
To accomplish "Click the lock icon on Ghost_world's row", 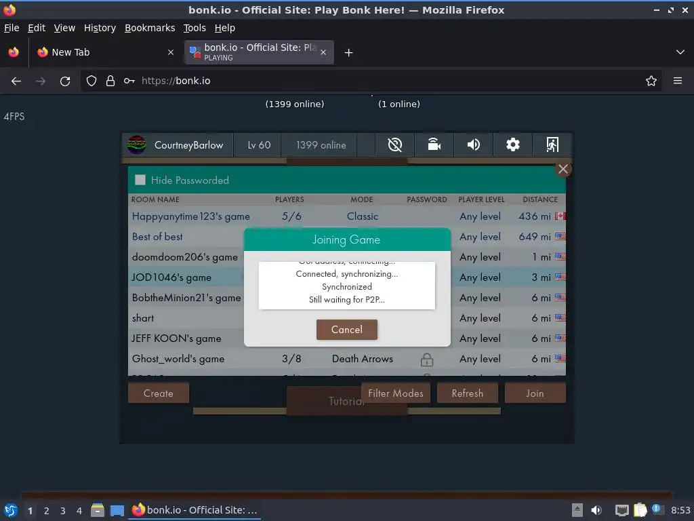I will (427, 360).
